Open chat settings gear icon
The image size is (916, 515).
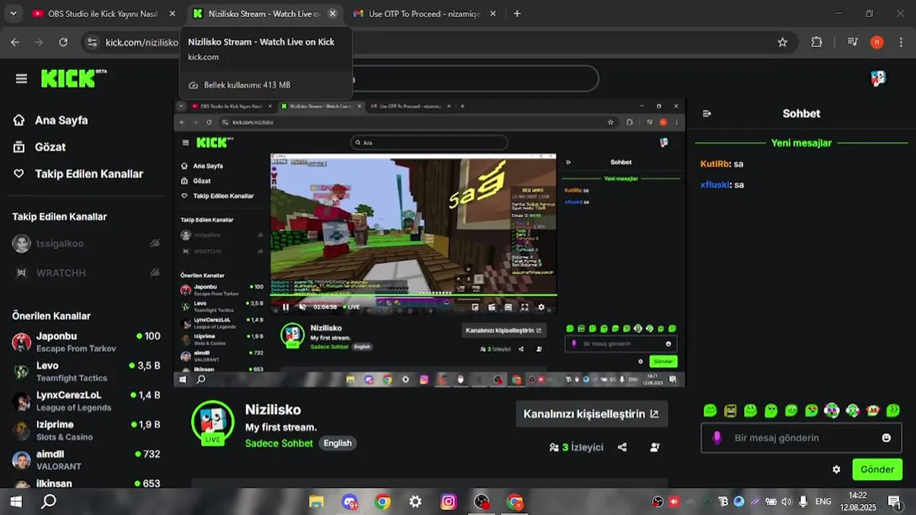pos(836,469)
